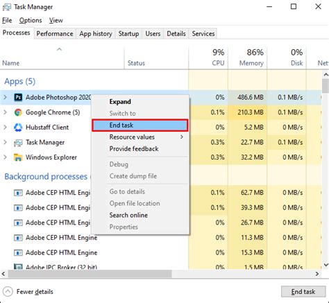Expand the Adobe Photoshop 2020 row chevron

[5, 97]
